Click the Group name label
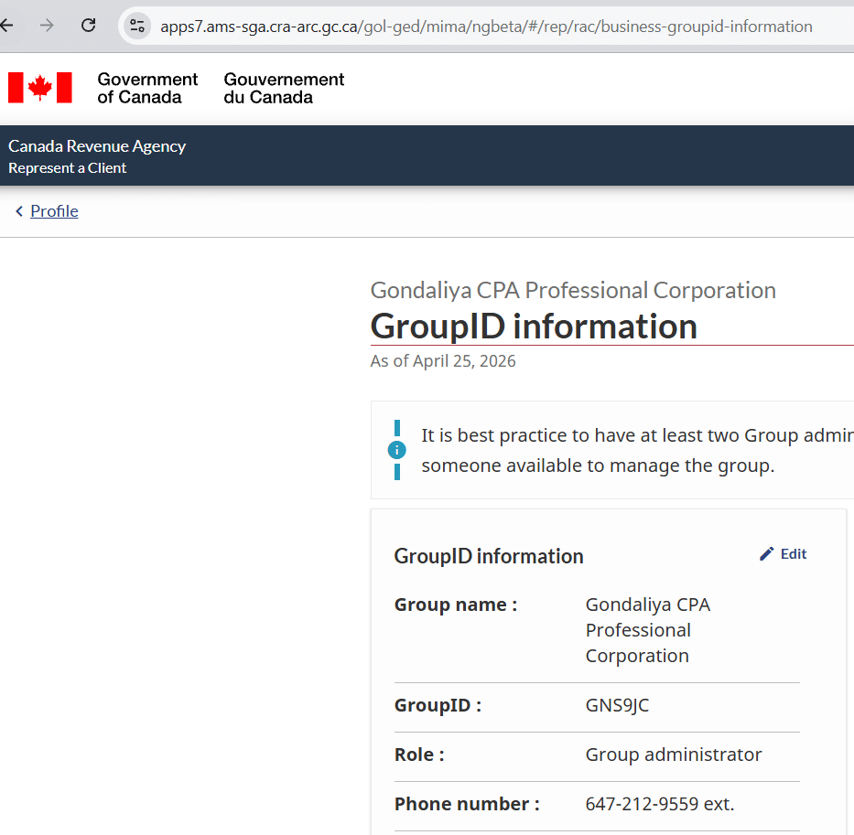Viewport: 854px width, 835px height. 455,605
